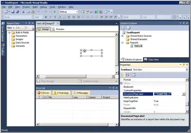This screenshot has height=133, width=191.
Task: Click the Bold formatting button
Action: [46, 17]
